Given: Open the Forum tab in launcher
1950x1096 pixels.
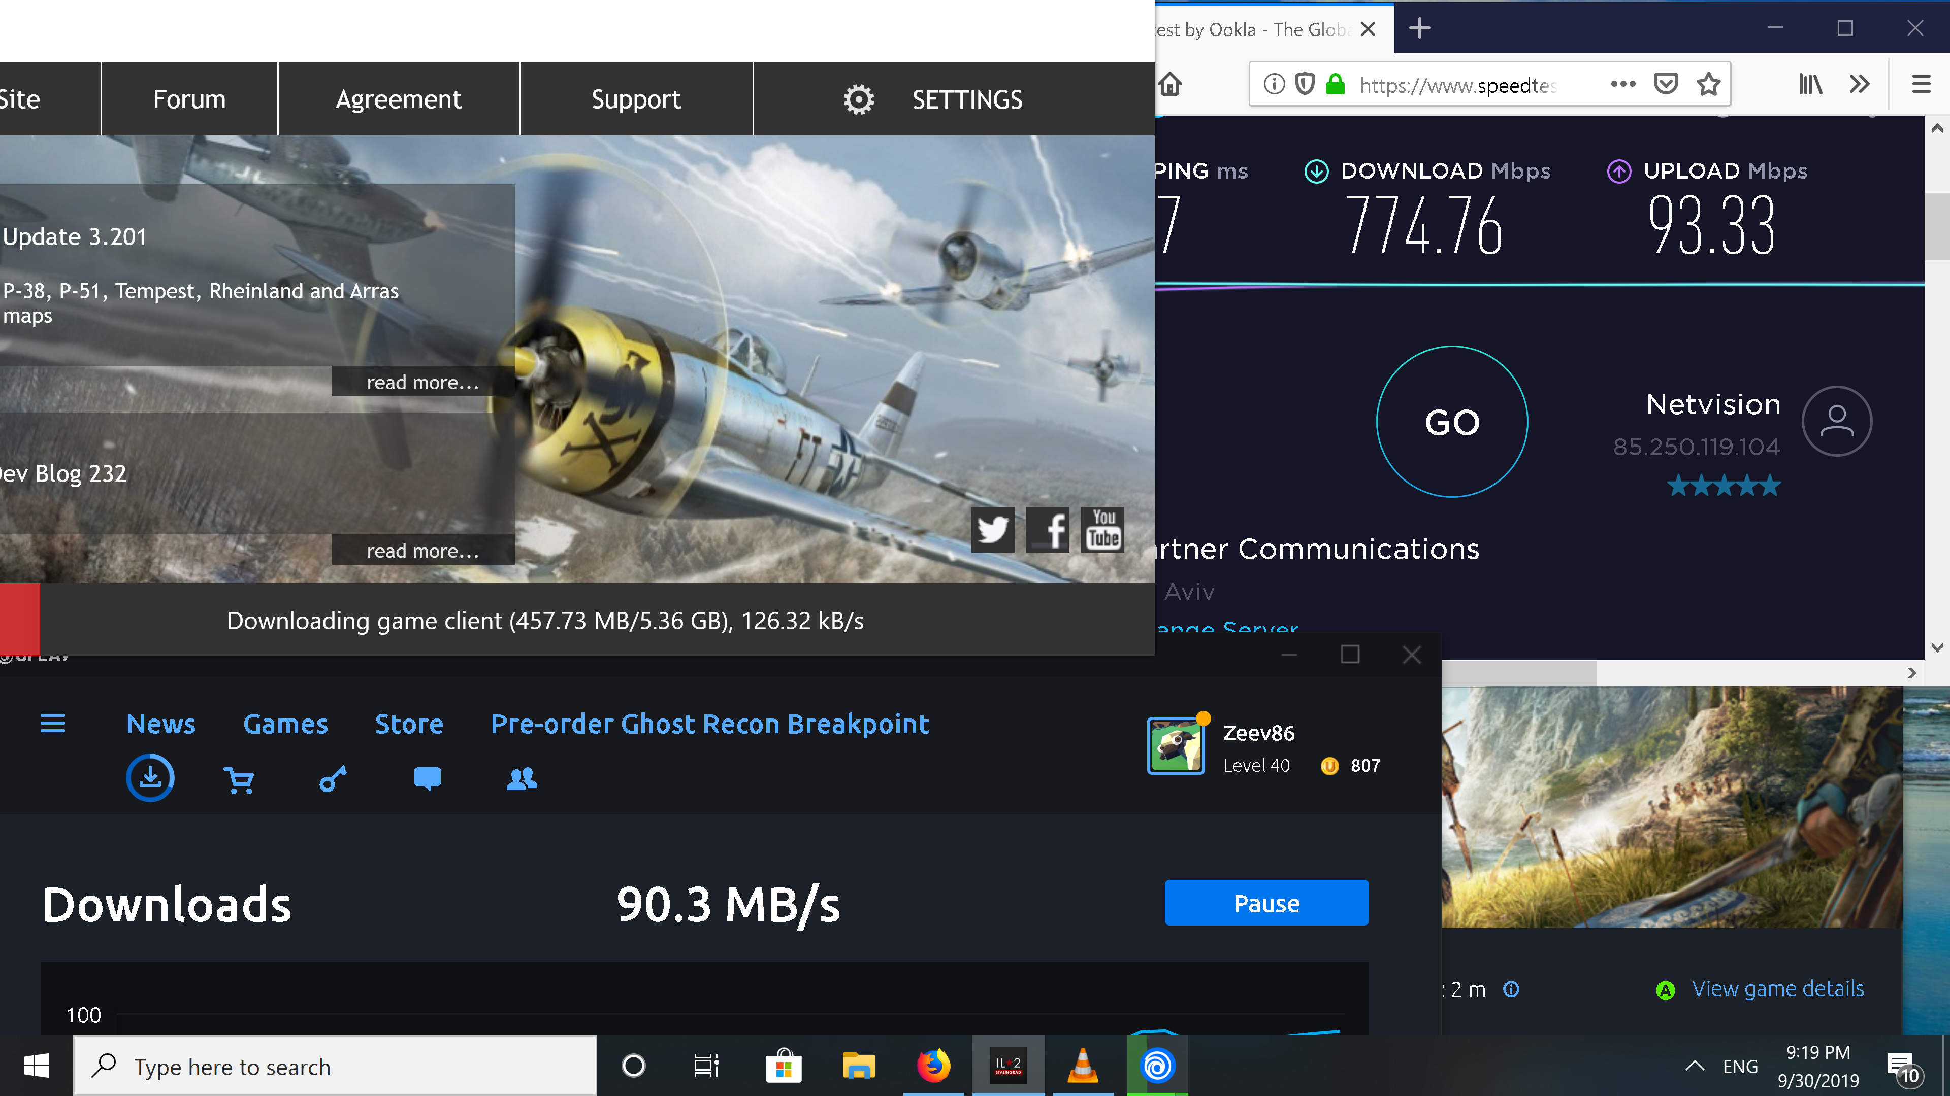Looking at the screenshot, I should [x=189, y=99].
